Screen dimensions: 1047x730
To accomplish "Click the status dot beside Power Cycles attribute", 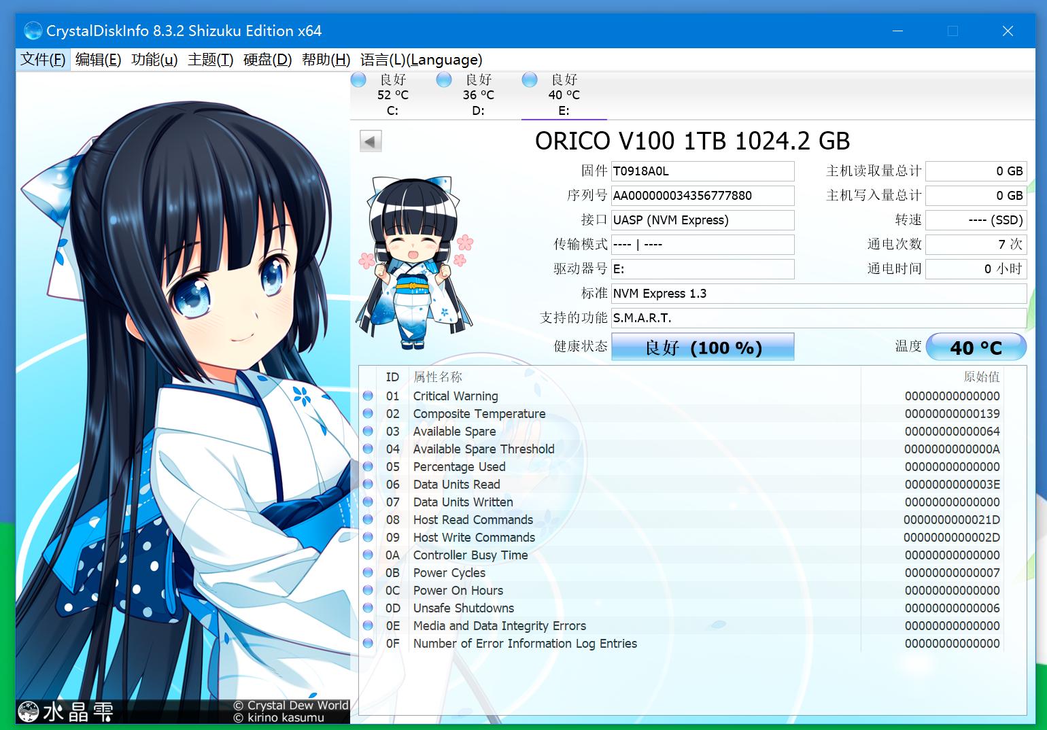I will 368,572.
